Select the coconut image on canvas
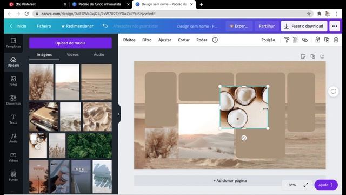Image resolution: width=346 pixels, height=195 pixels. [x=244, y=107]
